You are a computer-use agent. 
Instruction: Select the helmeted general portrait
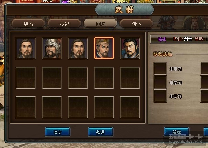click(x=52, y=48)
